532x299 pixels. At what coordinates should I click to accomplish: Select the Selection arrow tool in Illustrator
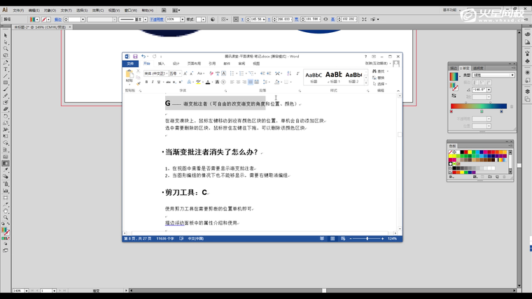pos(6,35)
